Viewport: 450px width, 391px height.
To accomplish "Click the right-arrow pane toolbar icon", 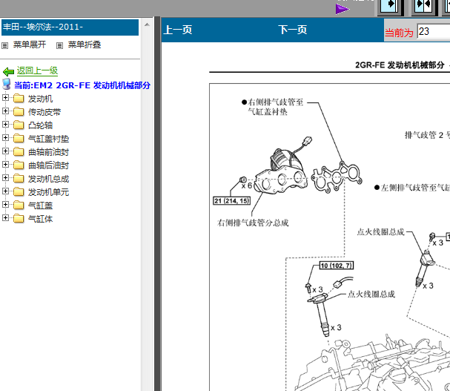I will tap(389, 7).
